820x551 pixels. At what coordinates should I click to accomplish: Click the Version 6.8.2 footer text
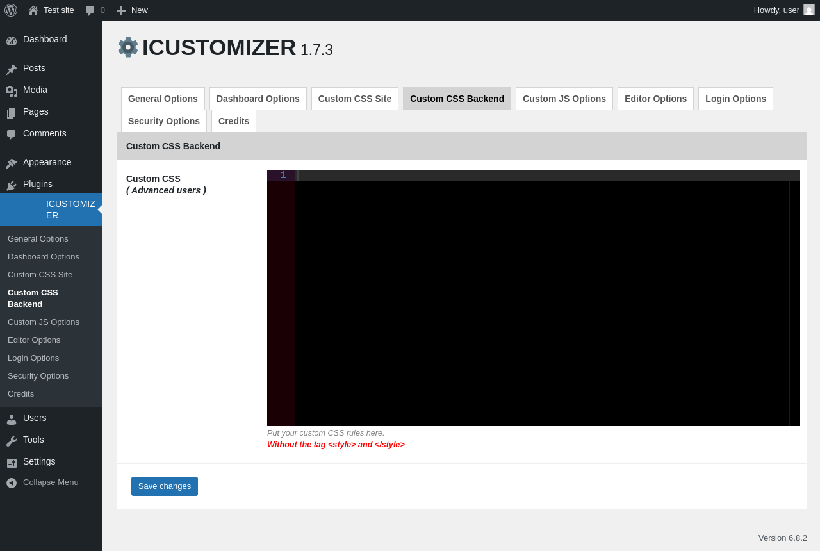click(x=783, y=538)
